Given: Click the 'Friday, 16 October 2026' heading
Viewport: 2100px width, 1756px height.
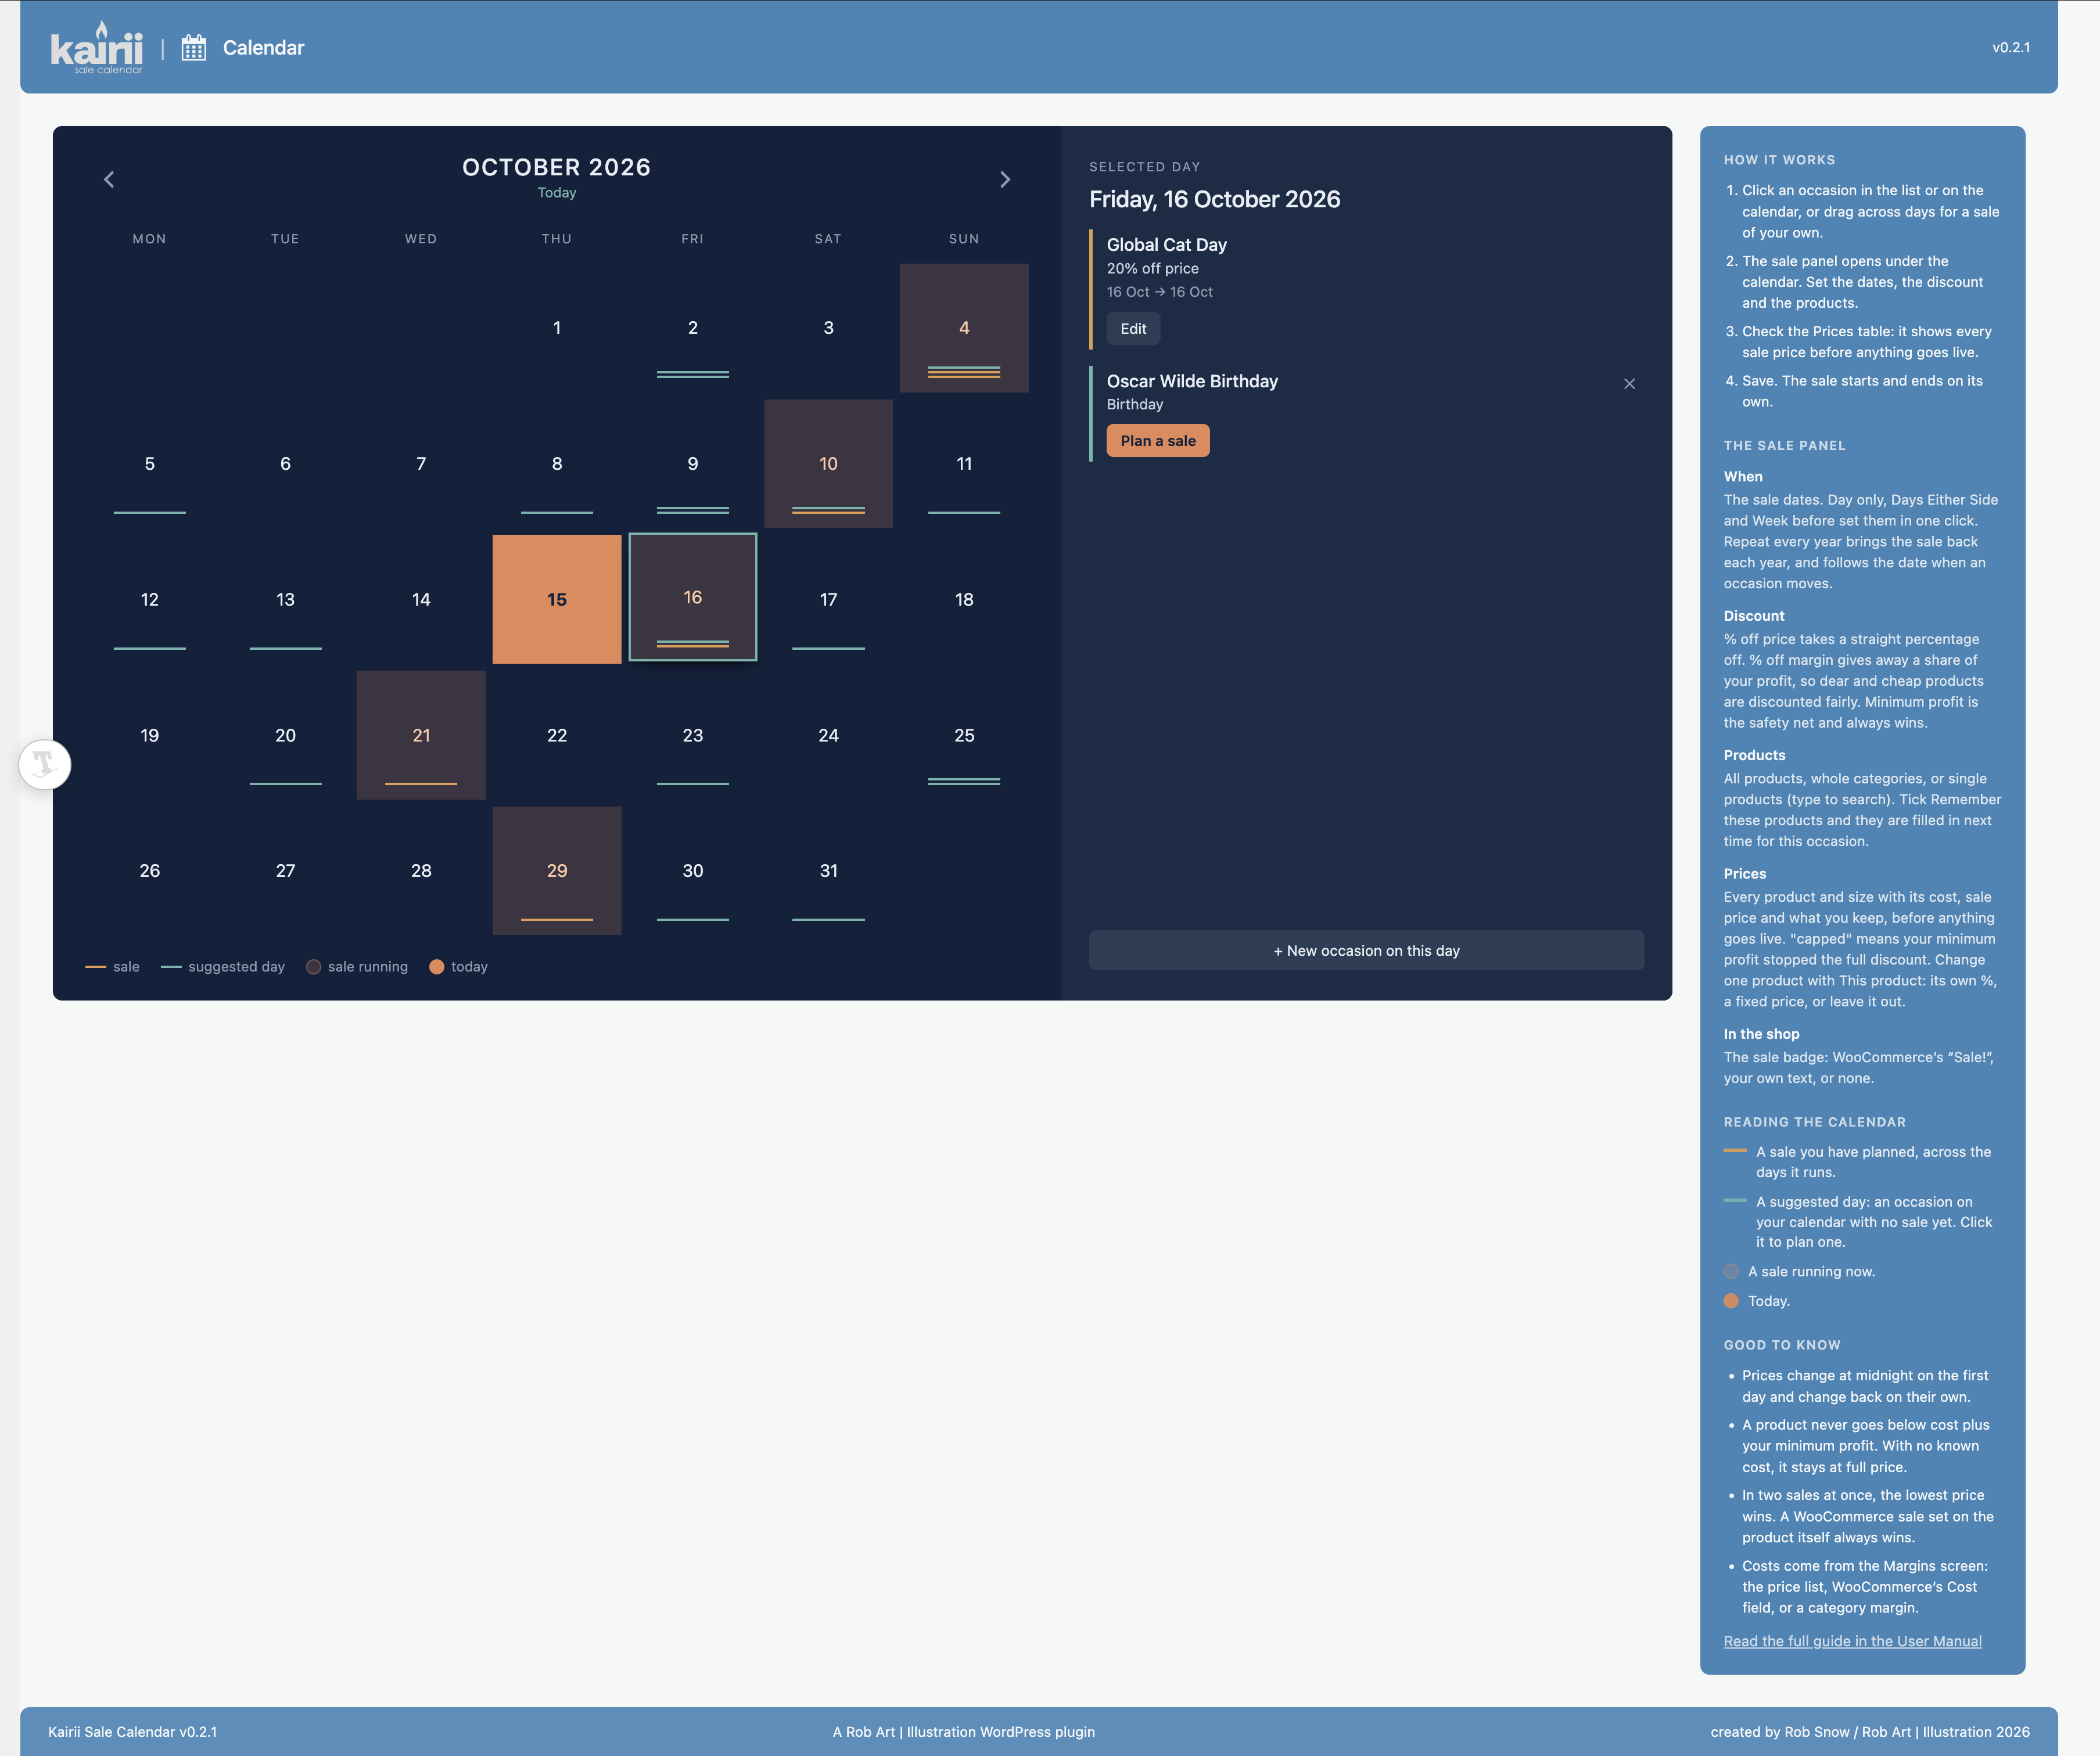Looking at the screenshot, I should click(1214, 199).
